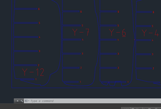Select number 1 label beside Y-6 part

128,82
